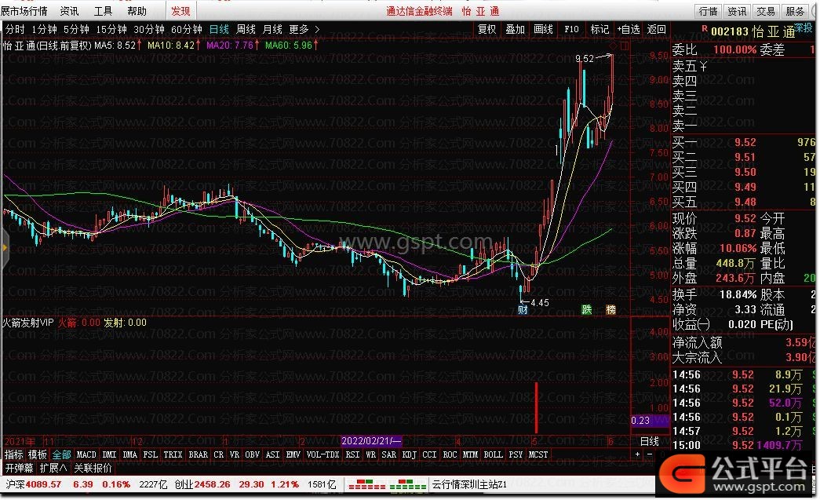The image size is (820, 500).
Task: Click the 创业 index value 2458.26
Action: coord(213,484)
